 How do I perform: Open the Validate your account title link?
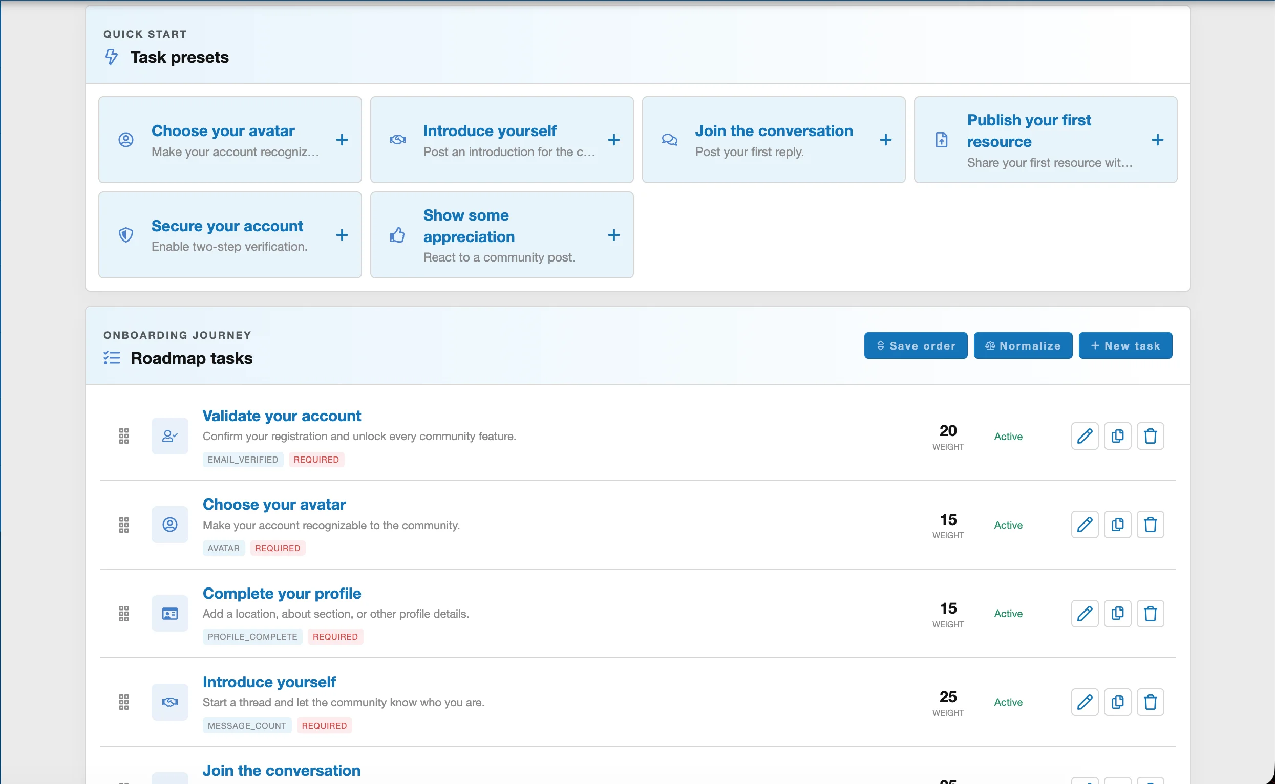click(x=282, y=416)
